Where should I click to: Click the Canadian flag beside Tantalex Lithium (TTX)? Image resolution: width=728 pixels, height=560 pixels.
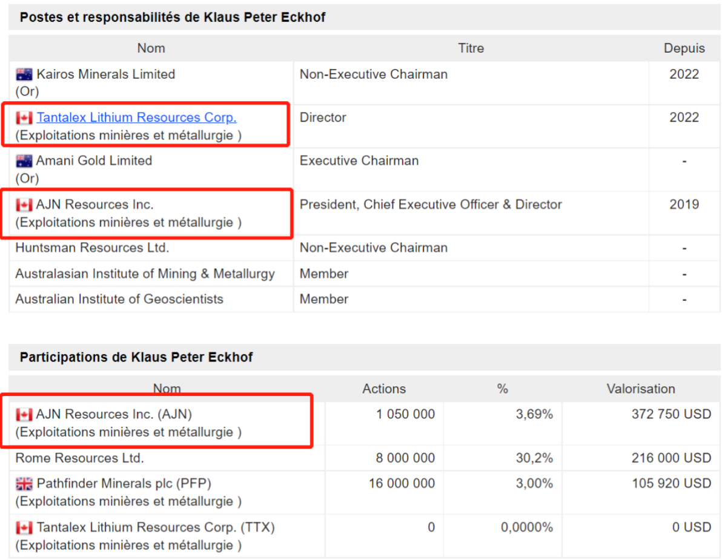24,528
